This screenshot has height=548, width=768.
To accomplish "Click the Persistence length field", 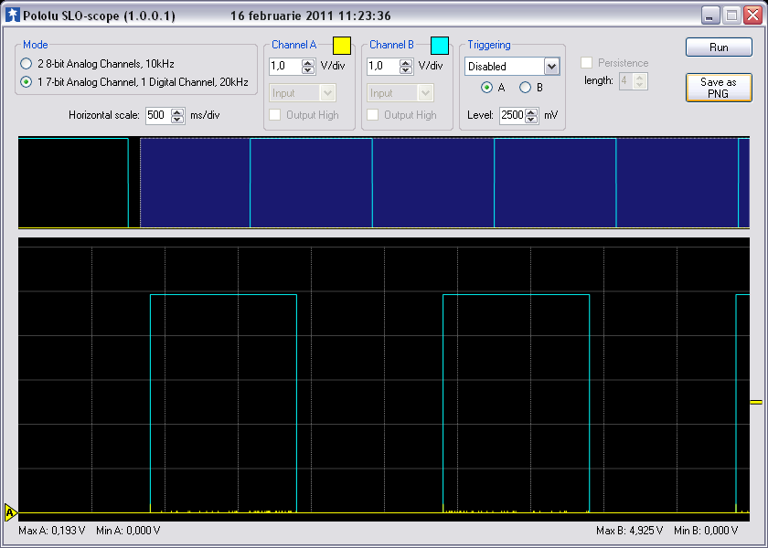I will click(x=627, y=81).
